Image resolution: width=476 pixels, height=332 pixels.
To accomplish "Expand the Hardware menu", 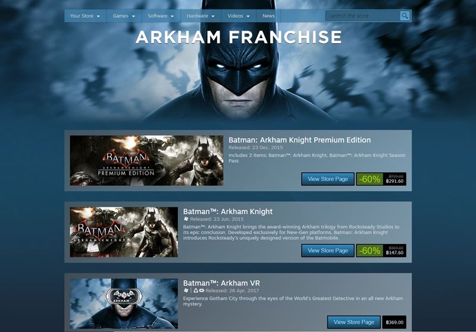I will tap(201, 16).
